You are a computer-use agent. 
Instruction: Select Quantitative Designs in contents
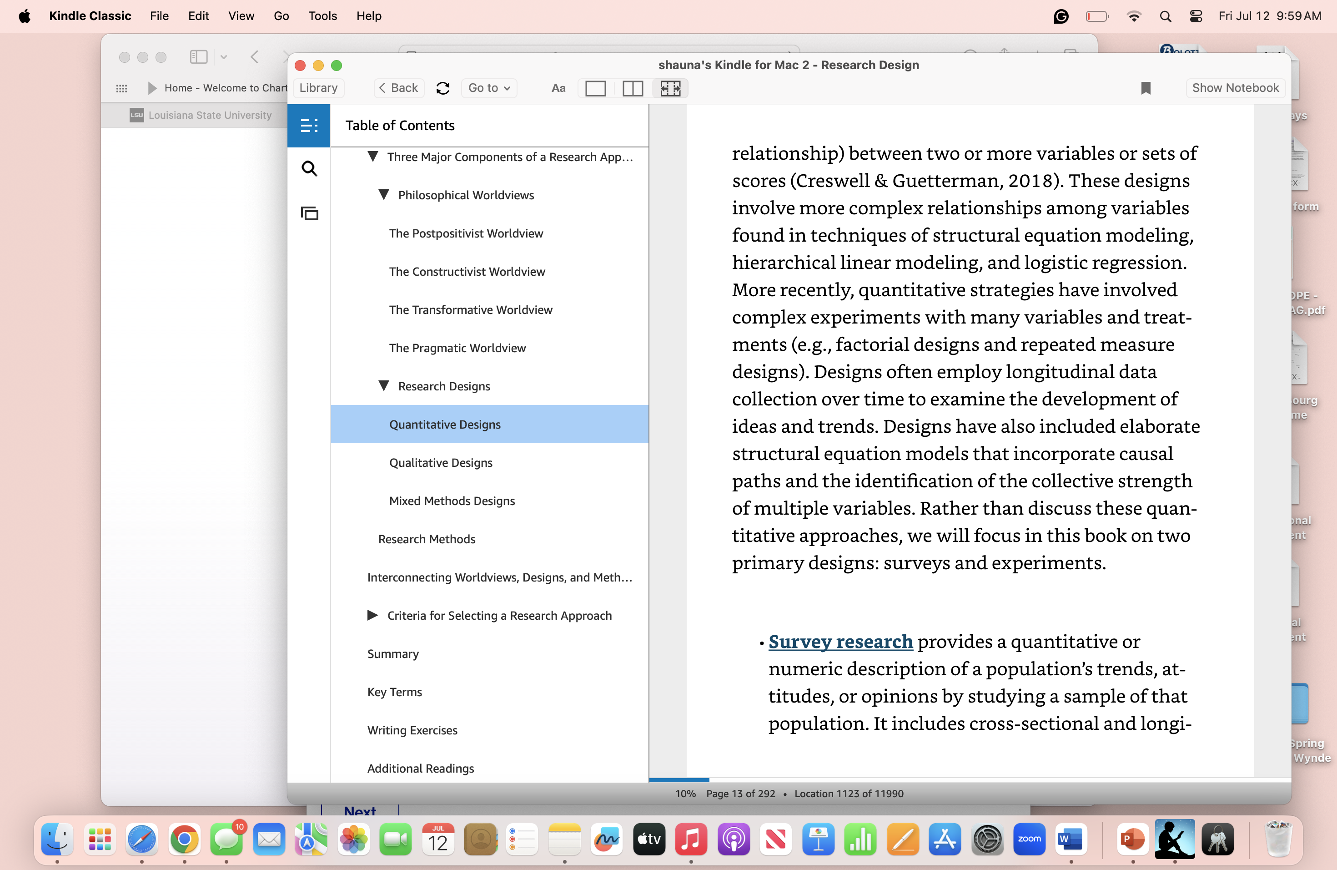[489, 425]
